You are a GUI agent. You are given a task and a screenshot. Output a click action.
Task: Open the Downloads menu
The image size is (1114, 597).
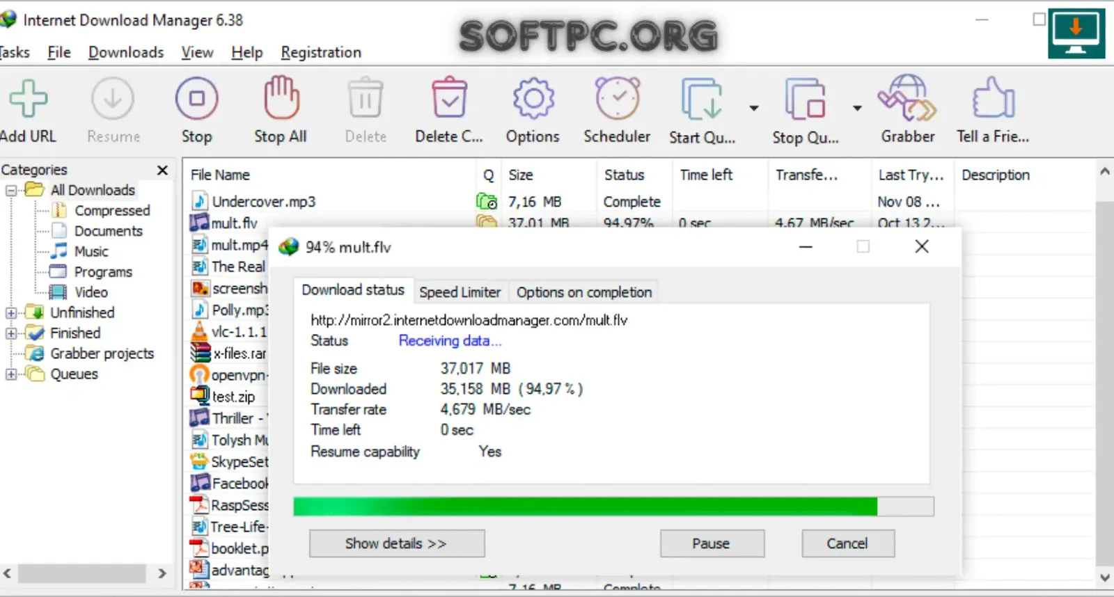pos(126,52)
